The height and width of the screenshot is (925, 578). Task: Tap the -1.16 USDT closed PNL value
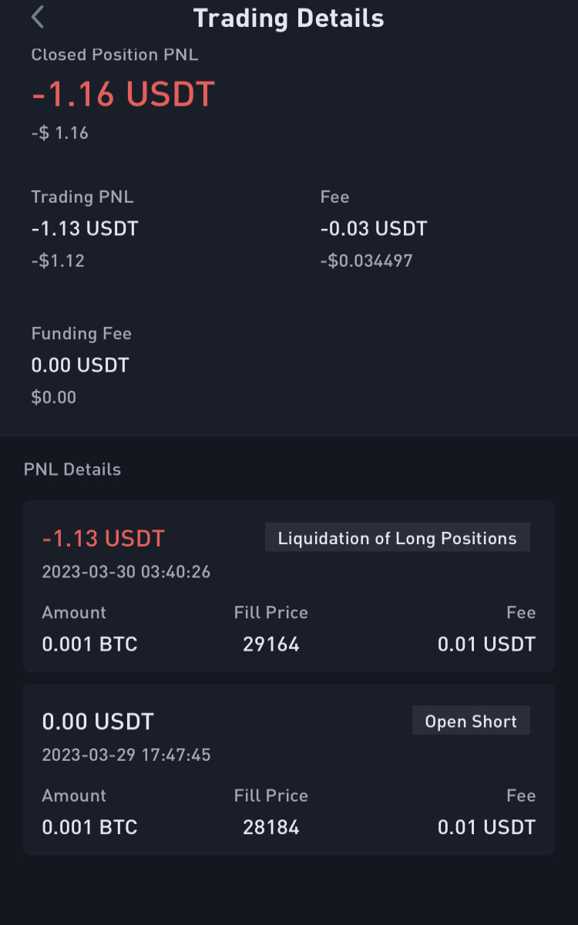click(123, 95)
